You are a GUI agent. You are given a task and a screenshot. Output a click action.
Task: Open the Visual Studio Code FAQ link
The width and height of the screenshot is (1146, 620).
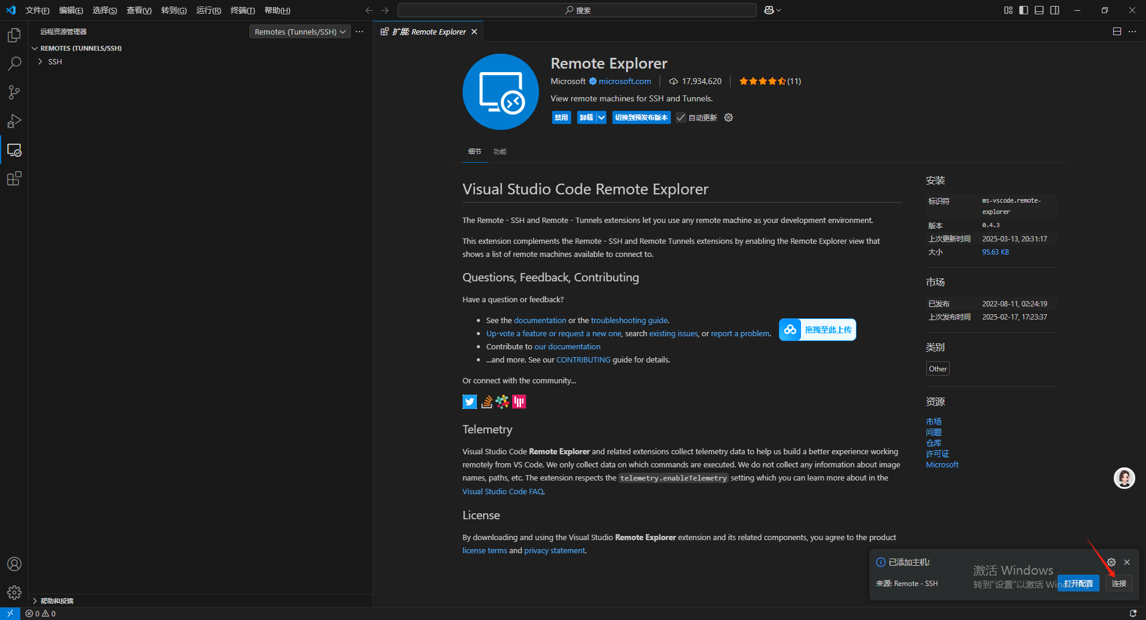pos(503,491)
